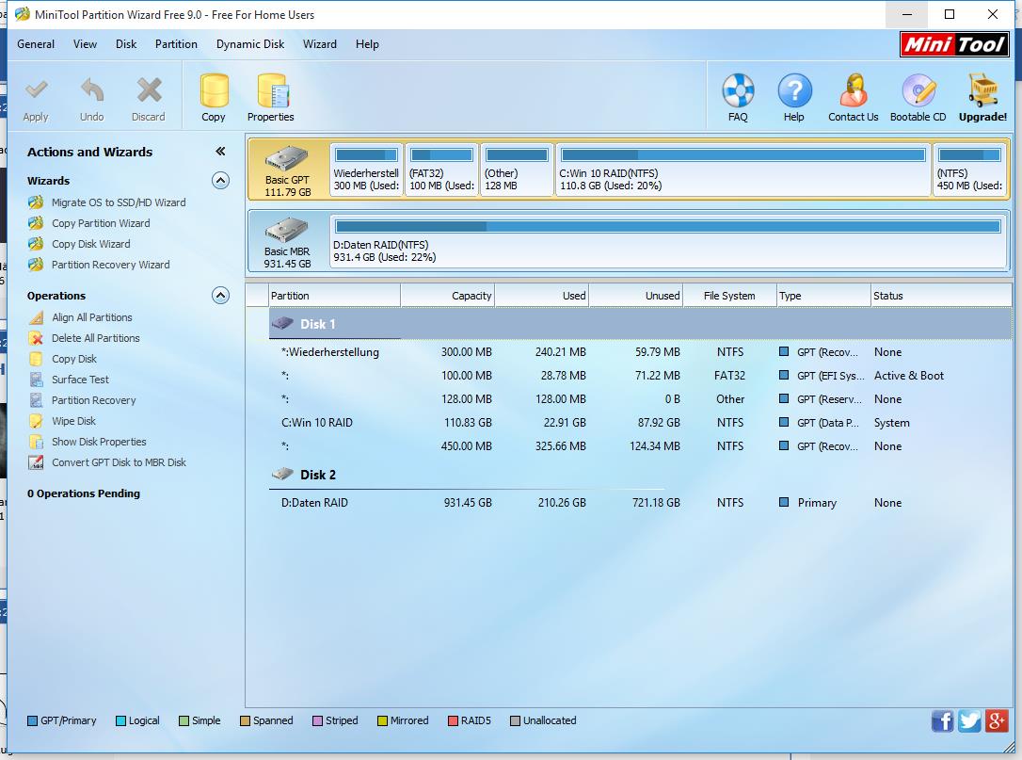Run Surface Test operation
The image size is (1022, 760).
[x=80, y=380]
